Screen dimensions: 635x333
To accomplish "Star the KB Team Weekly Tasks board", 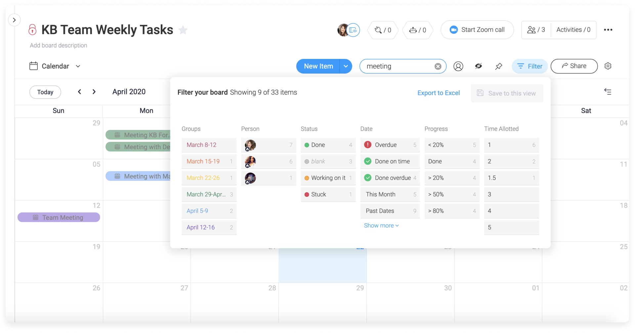I will [x=183, y=30].
